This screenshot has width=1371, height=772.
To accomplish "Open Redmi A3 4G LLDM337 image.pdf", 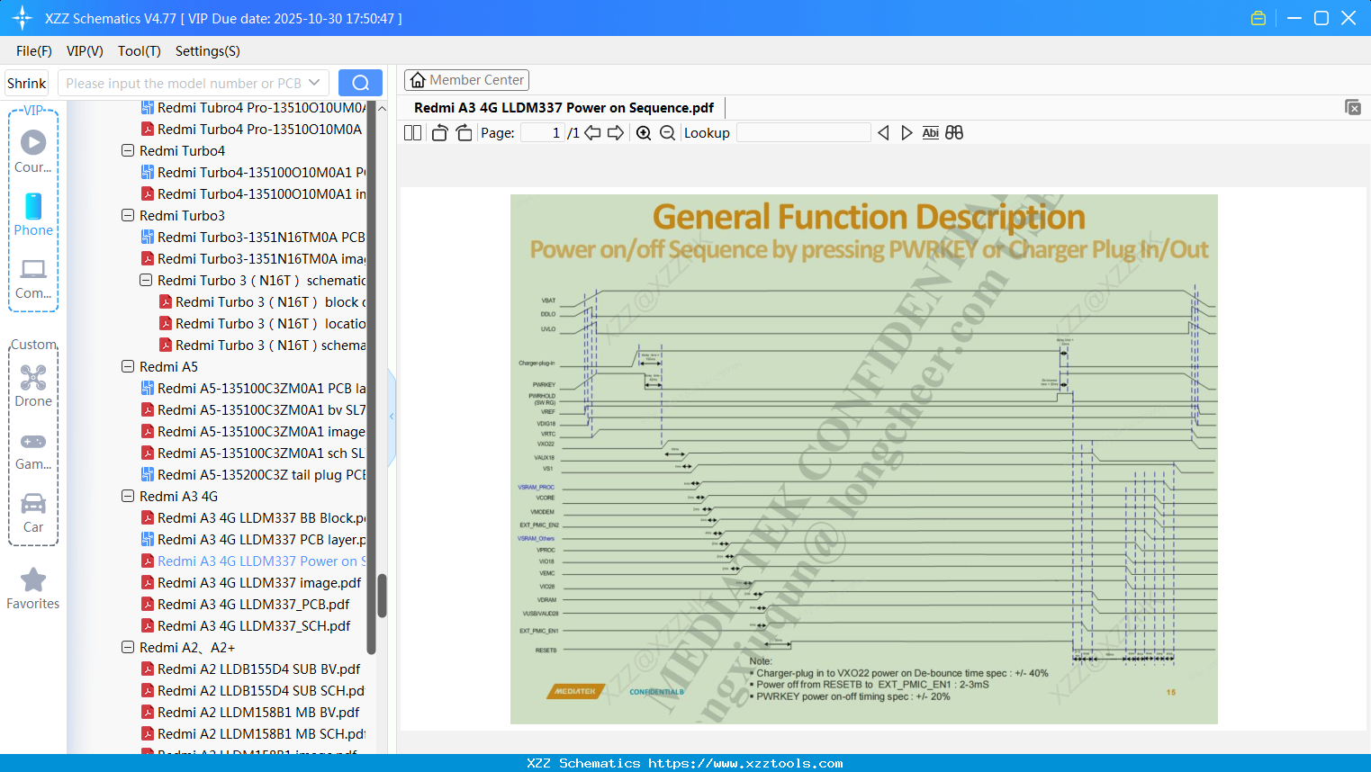I will click(251, 582).
